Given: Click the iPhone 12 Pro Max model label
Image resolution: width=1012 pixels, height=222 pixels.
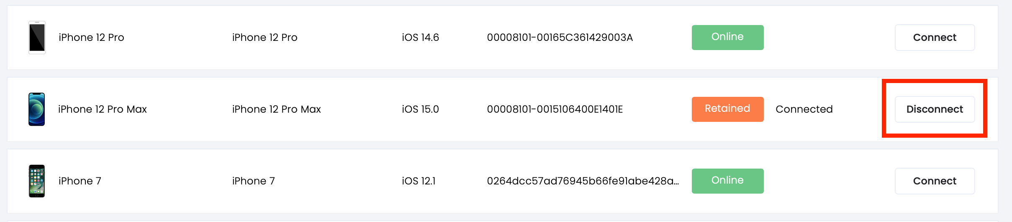Looking at the screenshot, I should click(x=276, y=109).
